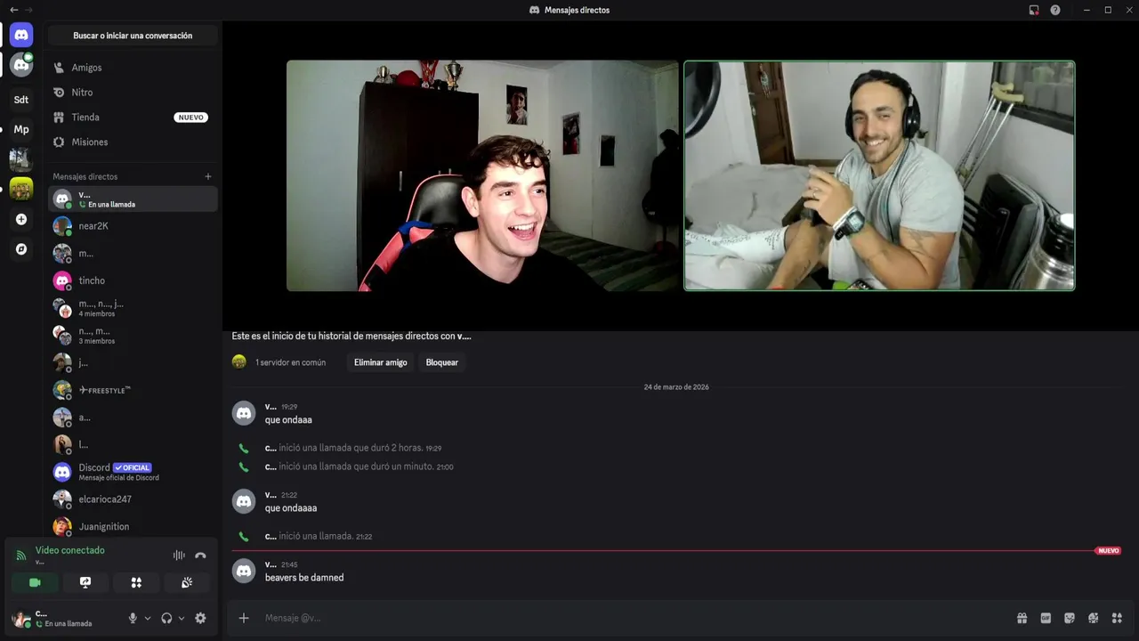Open the tincho direct message
Viewport: 1139px width, 641px height.
tap(133, 280)
